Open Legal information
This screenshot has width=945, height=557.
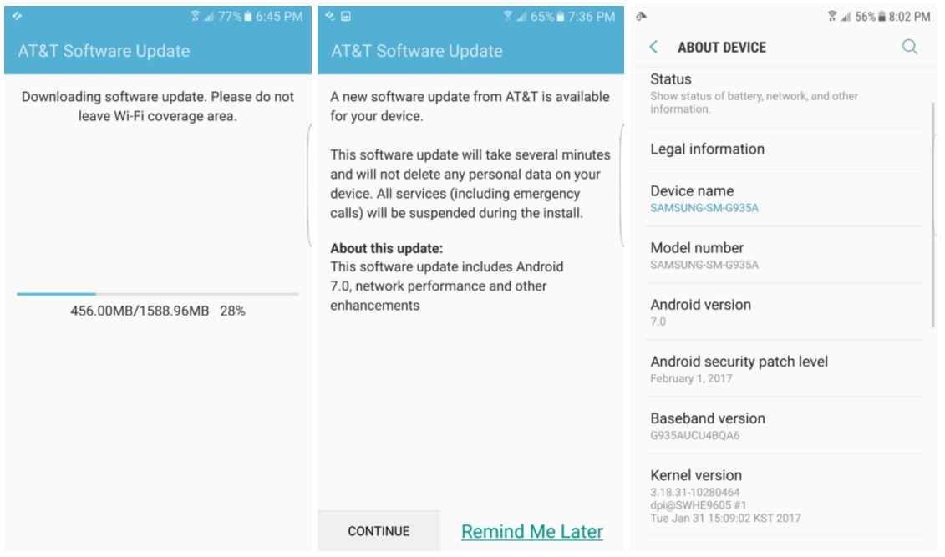click(784, 149)
